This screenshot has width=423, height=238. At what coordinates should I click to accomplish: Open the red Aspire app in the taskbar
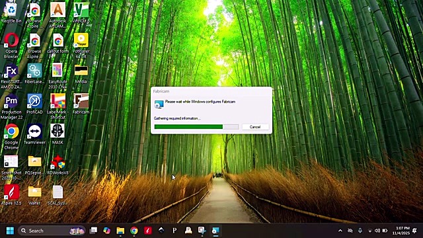tap(147, 231)
